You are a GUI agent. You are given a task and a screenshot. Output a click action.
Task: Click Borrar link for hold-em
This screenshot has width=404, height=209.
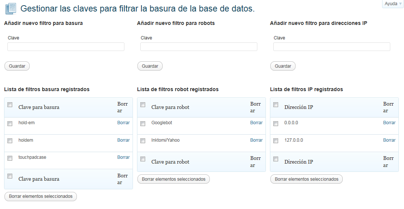point(123,123)
